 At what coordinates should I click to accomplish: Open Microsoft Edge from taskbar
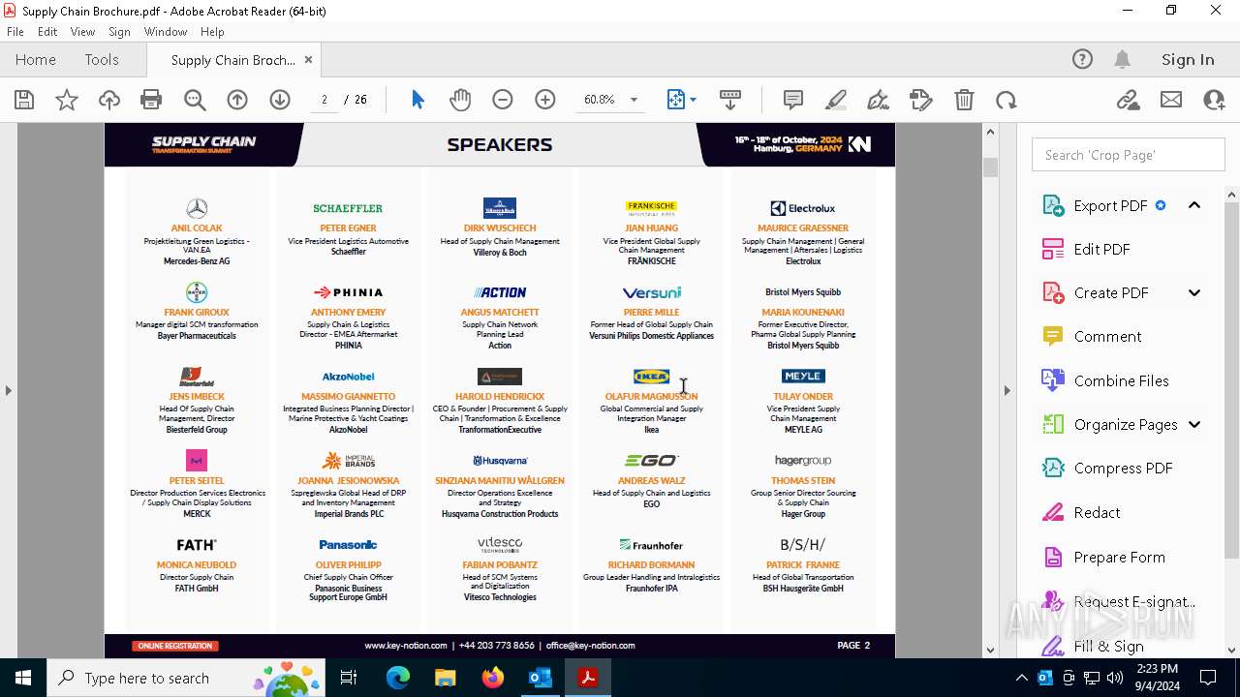[x=398, y=678]
